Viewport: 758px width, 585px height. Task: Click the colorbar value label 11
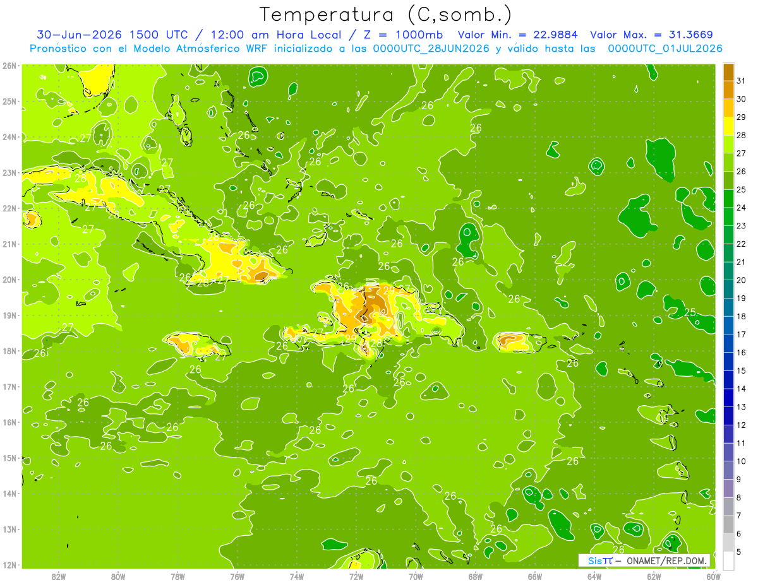click(x=741, y=444)
